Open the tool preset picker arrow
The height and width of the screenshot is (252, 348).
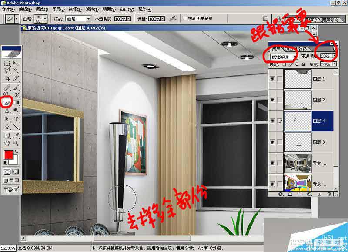point(17,19)
